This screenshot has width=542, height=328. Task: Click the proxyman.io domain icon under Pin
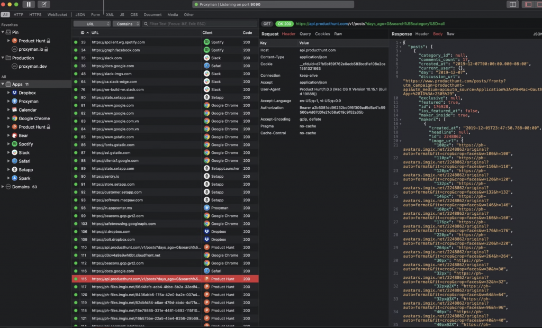(x=14, y=49)
